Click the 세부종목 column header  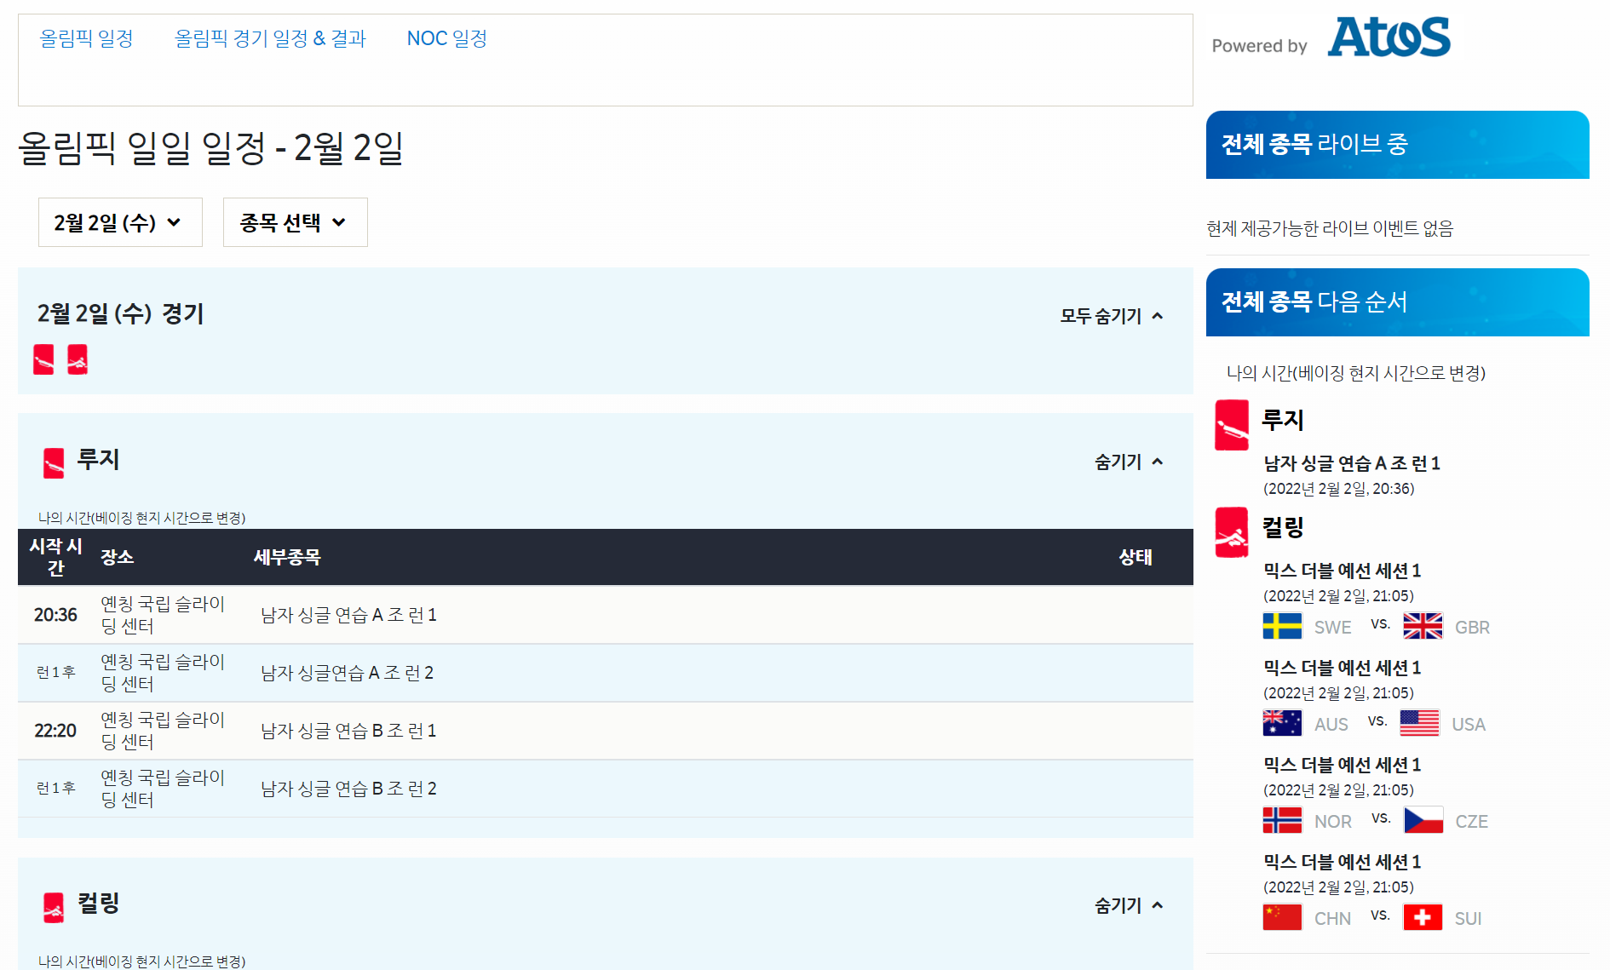(x=287, y=557)
